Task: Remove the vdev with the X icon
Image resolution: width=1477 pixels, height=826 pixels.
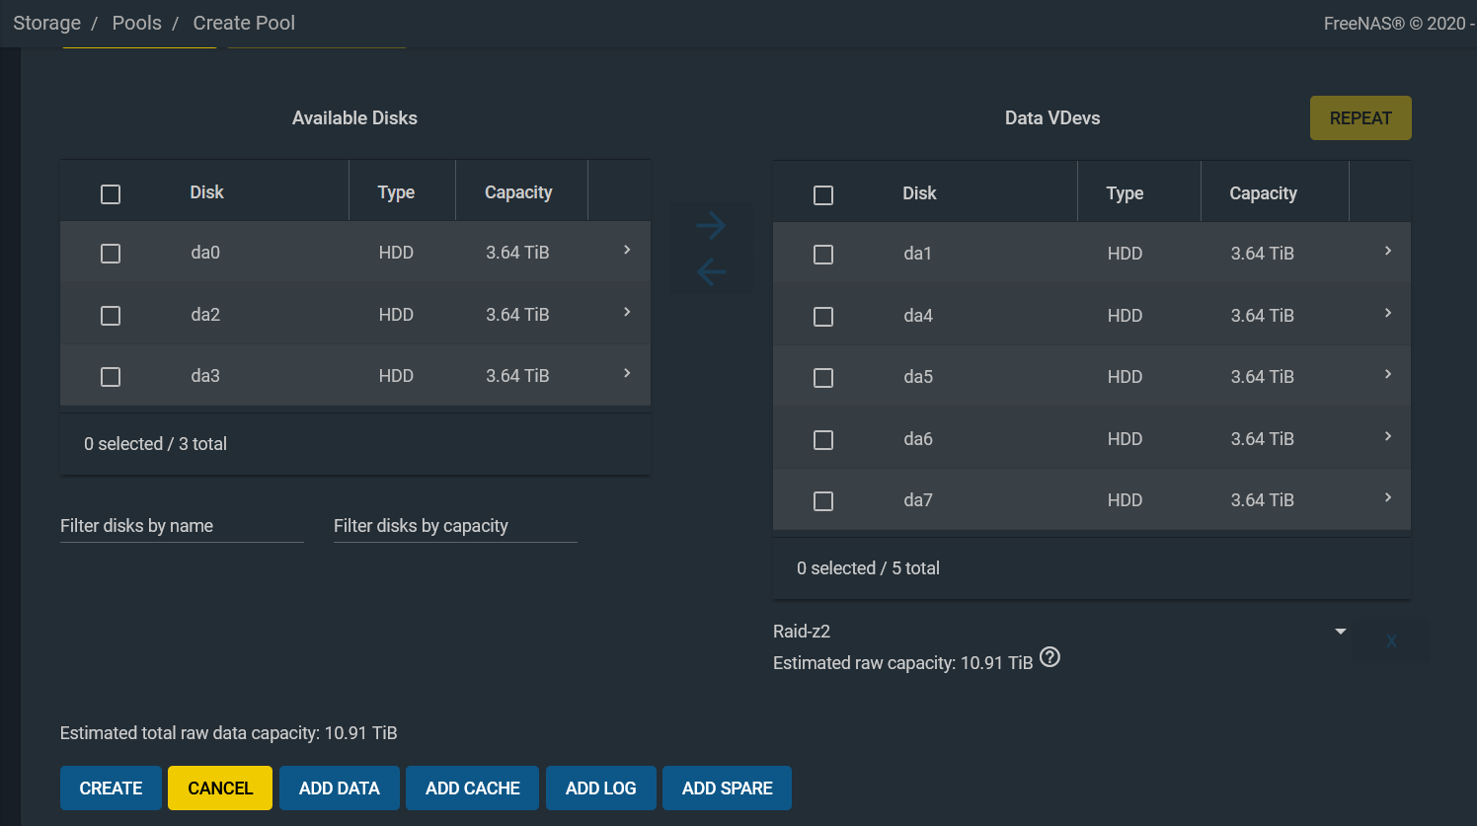Action: tap(1390, 641)
